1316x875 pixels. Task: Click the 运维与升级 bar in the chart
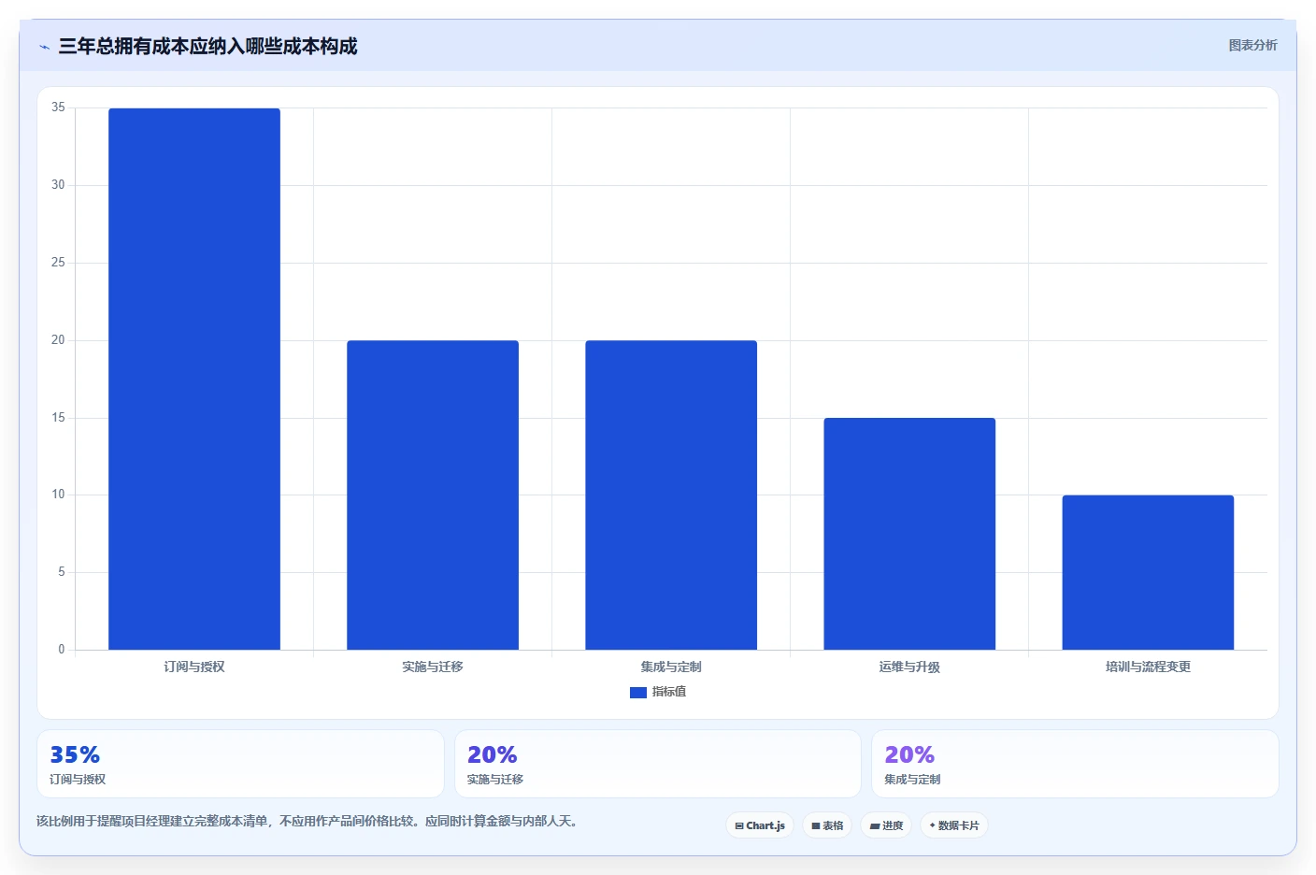point(909,534)
